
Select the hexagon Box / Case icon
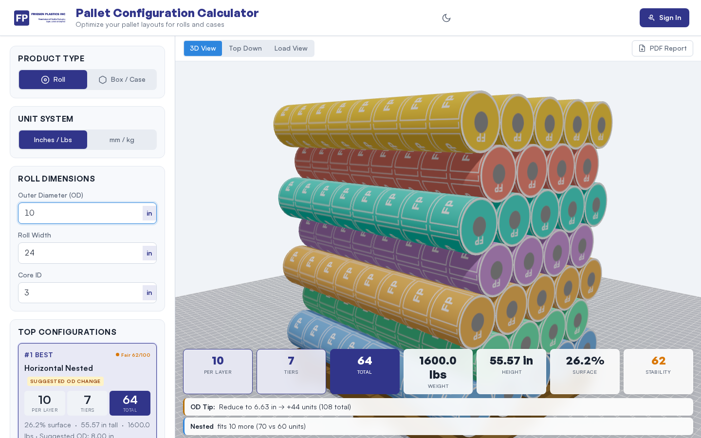(x=103, y=80)
